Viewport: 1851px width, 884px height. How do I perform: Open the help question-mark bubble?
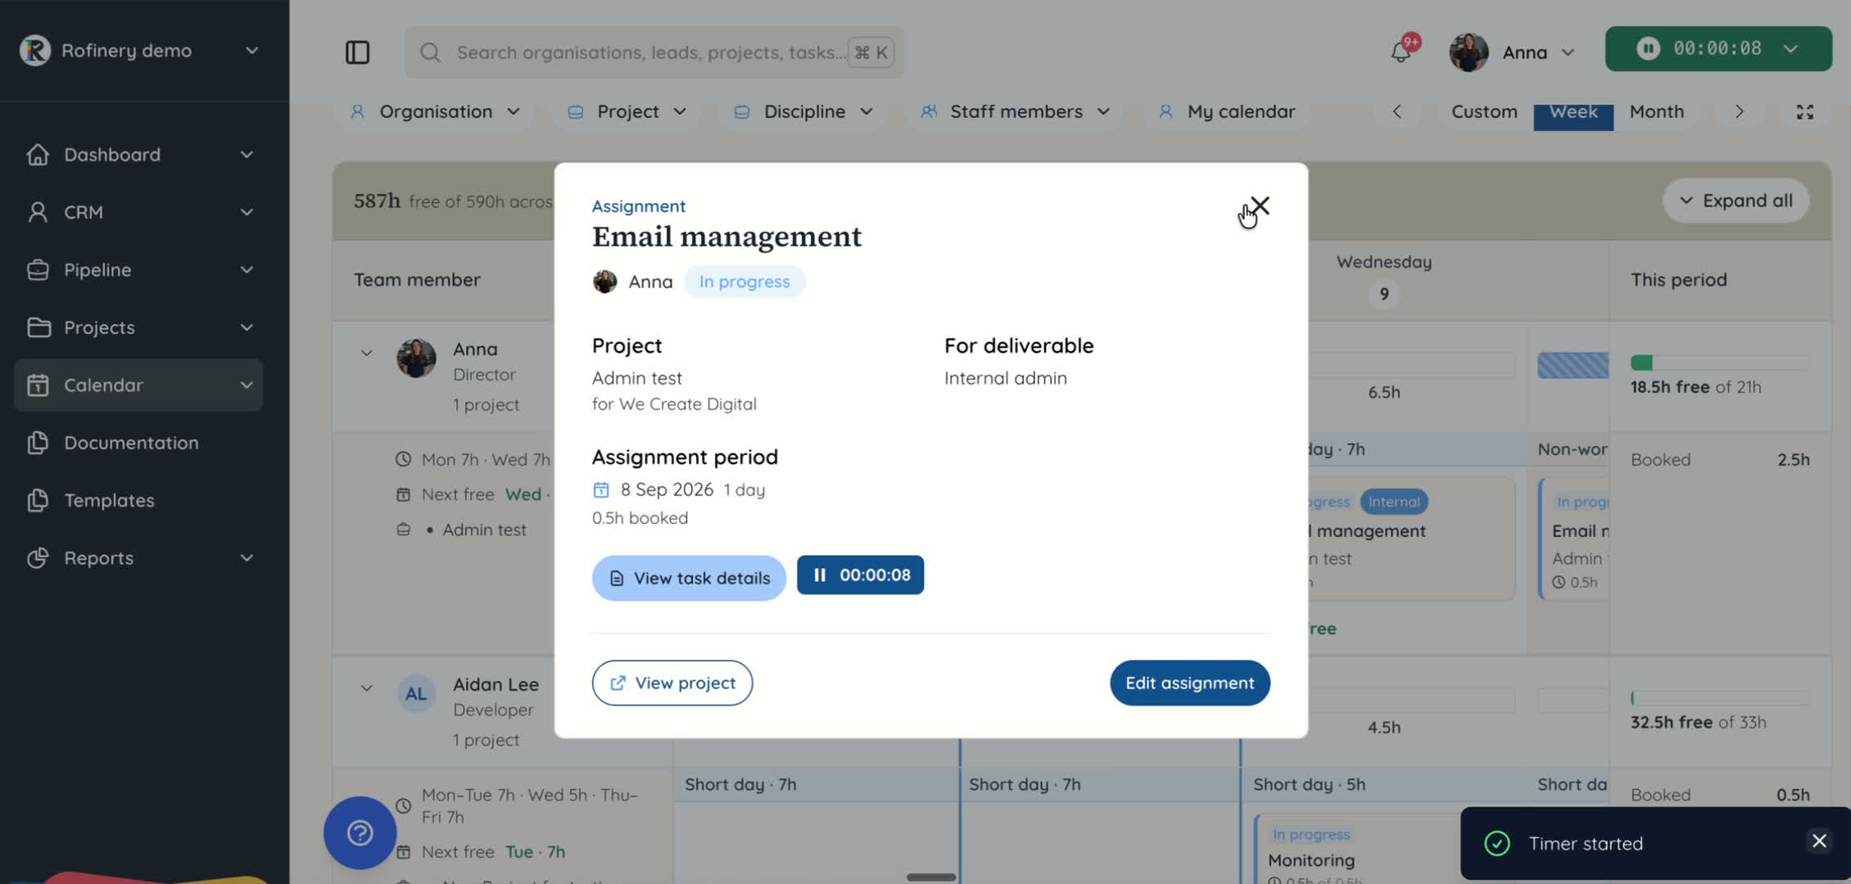point(360,832)
